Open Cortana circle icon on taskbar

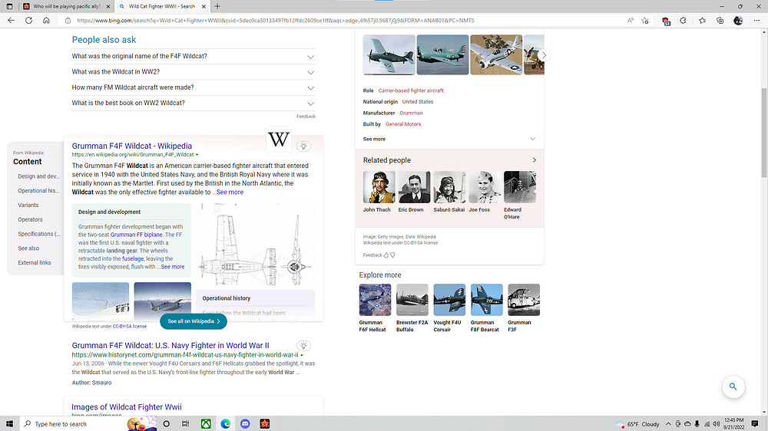coord(166,423)
